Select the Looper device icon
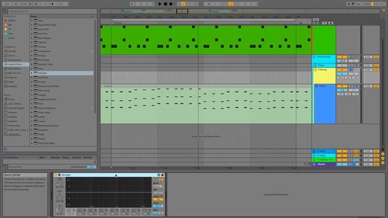This screenshot has height=218, width=388. coord(36,121)
